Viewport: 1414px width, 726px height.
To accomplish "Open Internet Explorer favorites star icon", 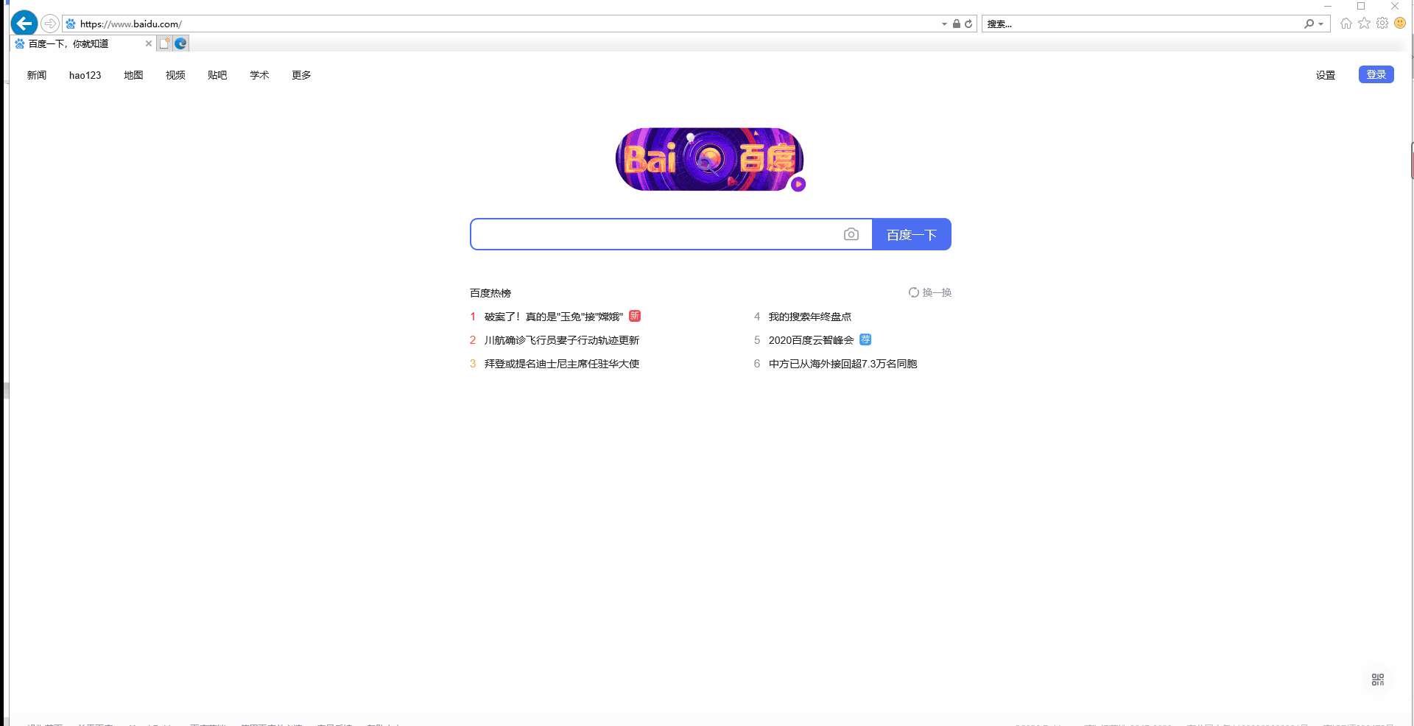I will (1365, 24).
